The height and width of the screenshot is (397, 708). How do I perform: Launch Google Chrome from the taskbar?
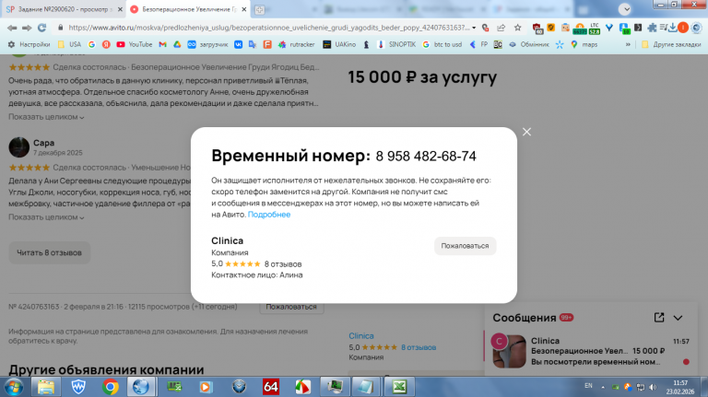click(111, 387)
